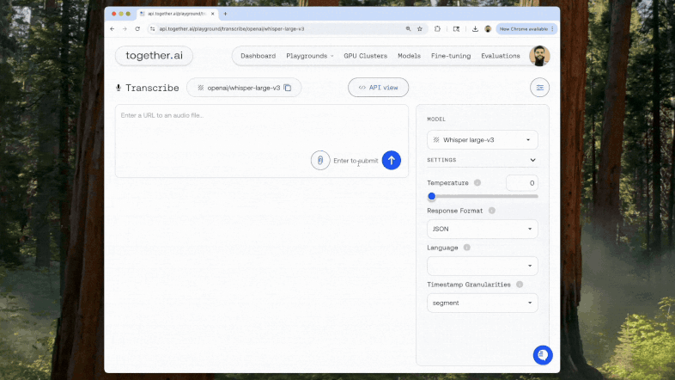The width and height of the screenshot is (675, 380).
Task: Click the together.ai logo
Action: click(154, 56)
